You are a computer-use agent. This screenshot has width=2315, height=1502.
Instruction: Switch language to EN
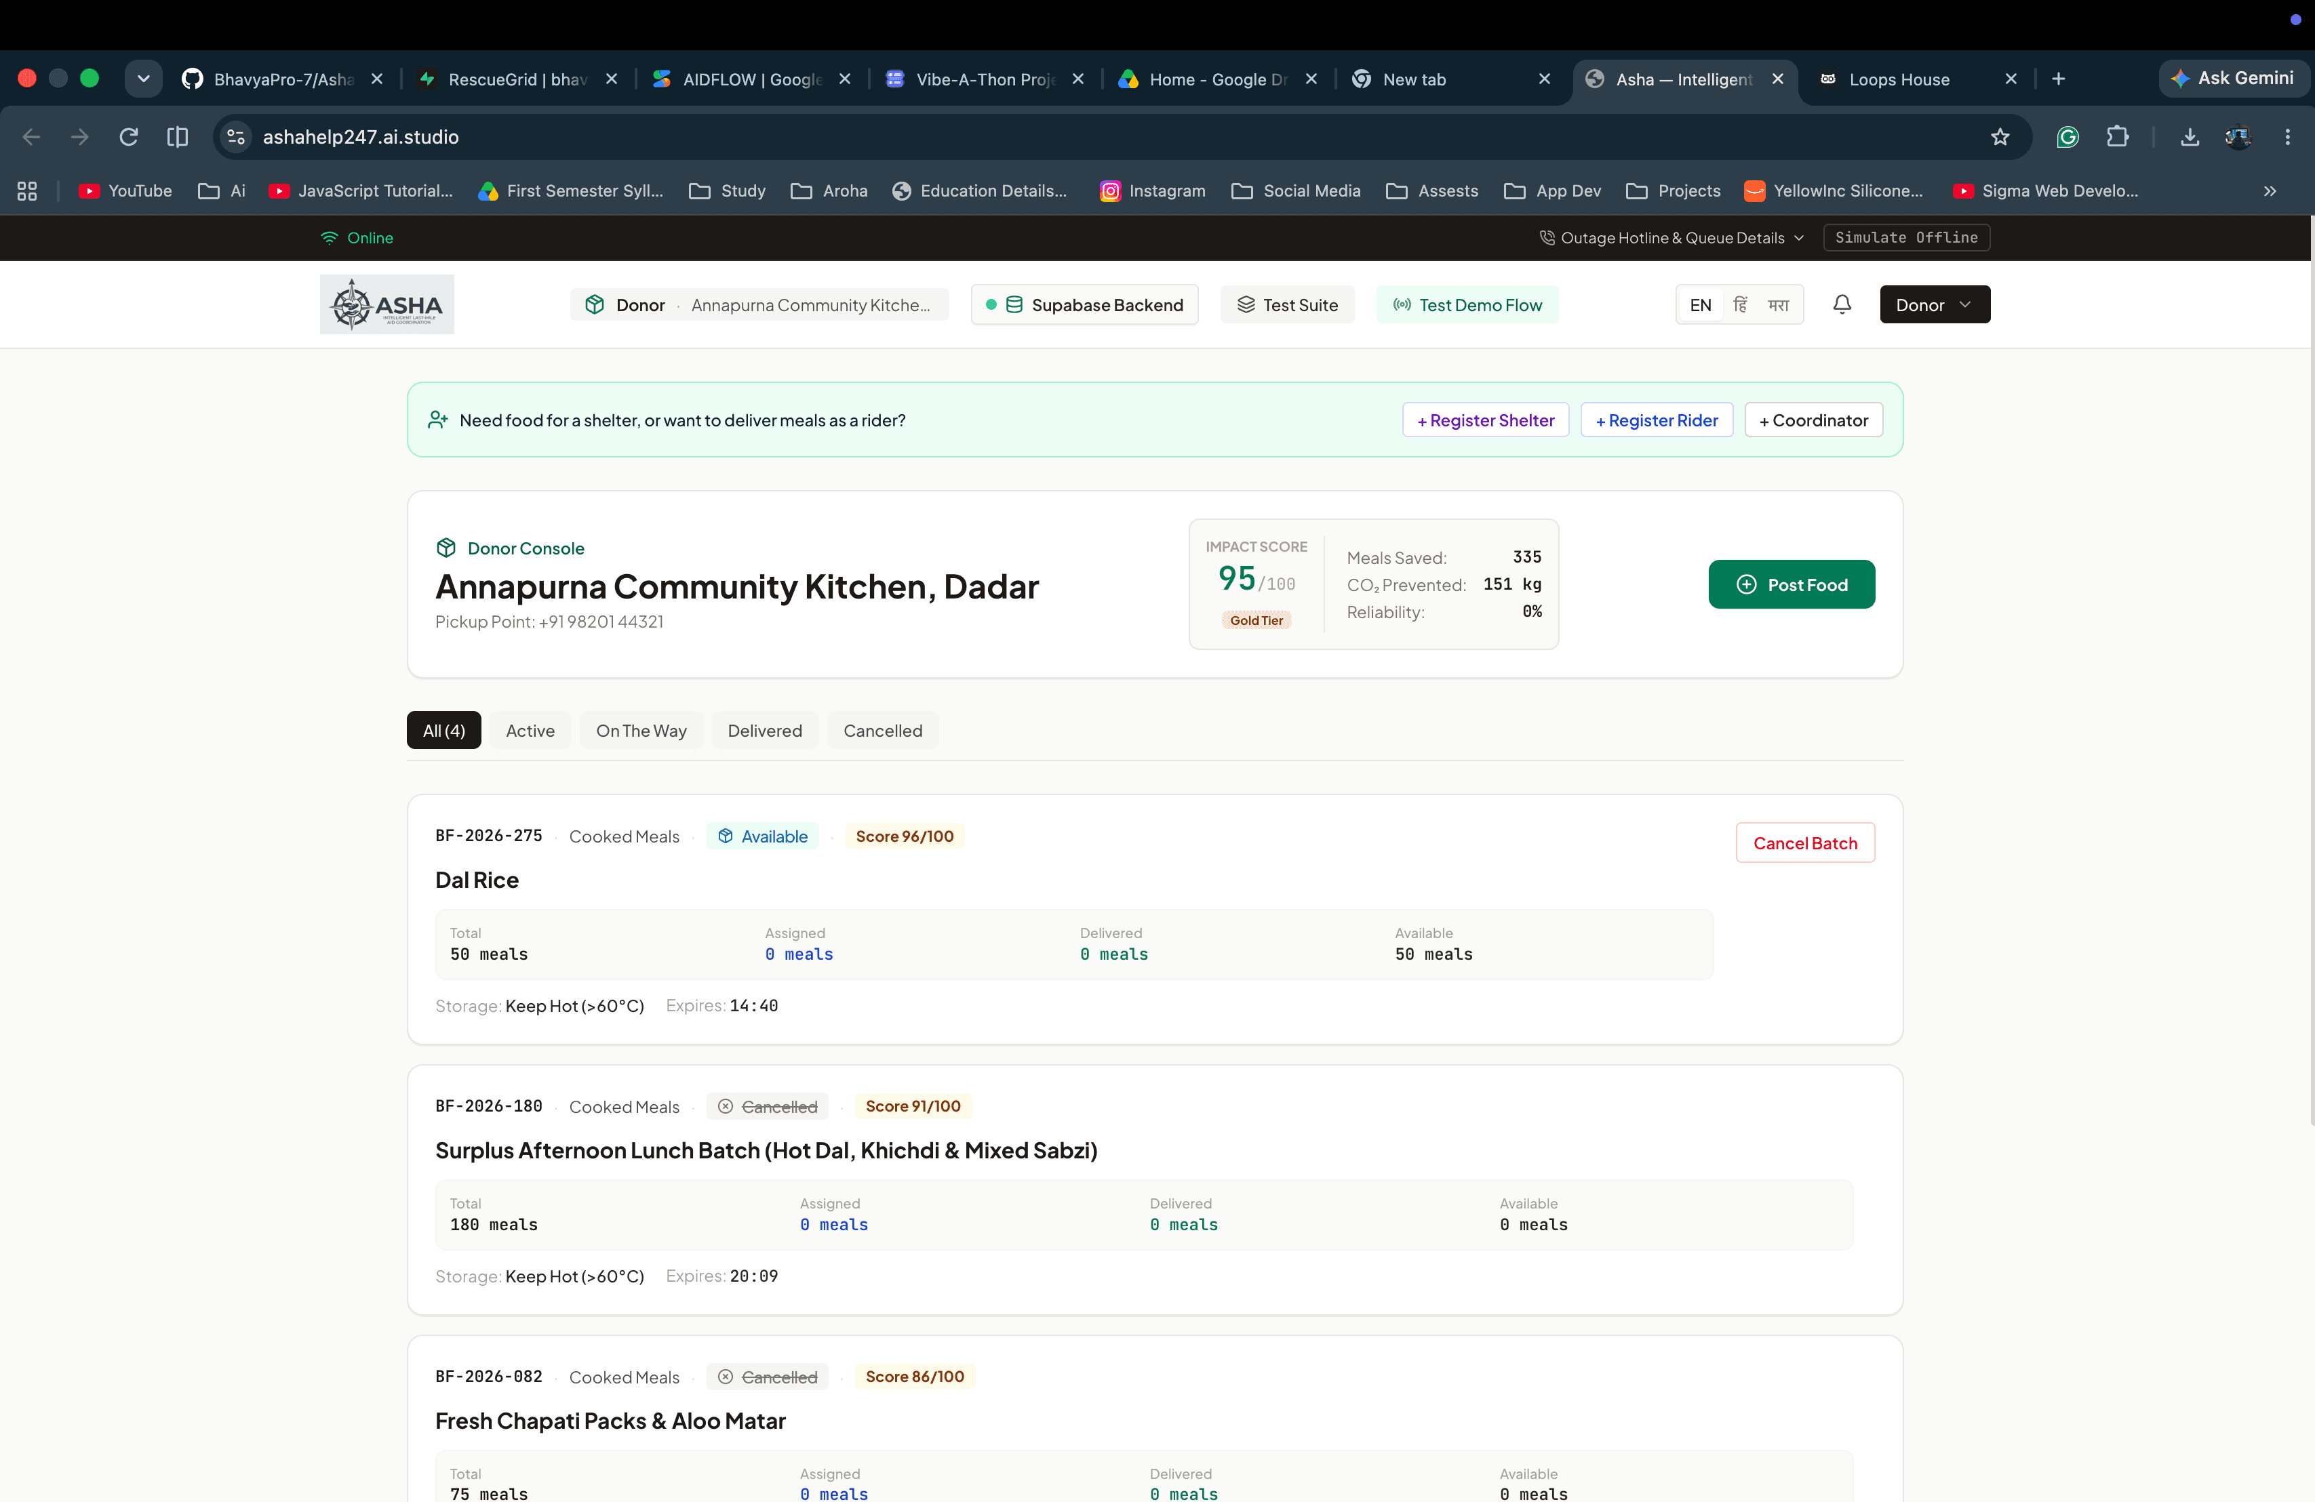pos(1700,304)
